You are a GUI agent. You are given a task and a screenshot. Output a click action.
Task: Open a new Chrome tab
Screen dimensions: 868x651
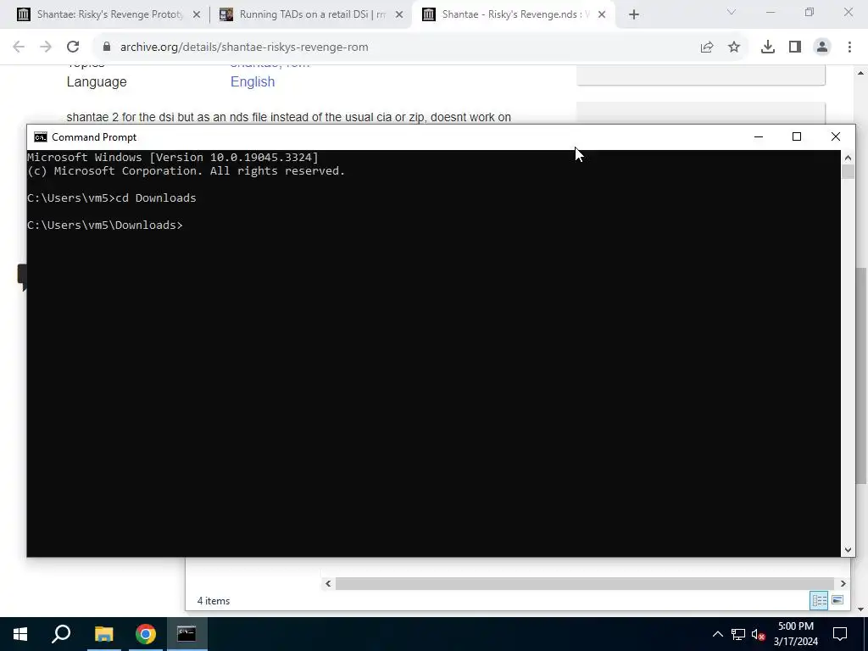(x=634, y=15)
